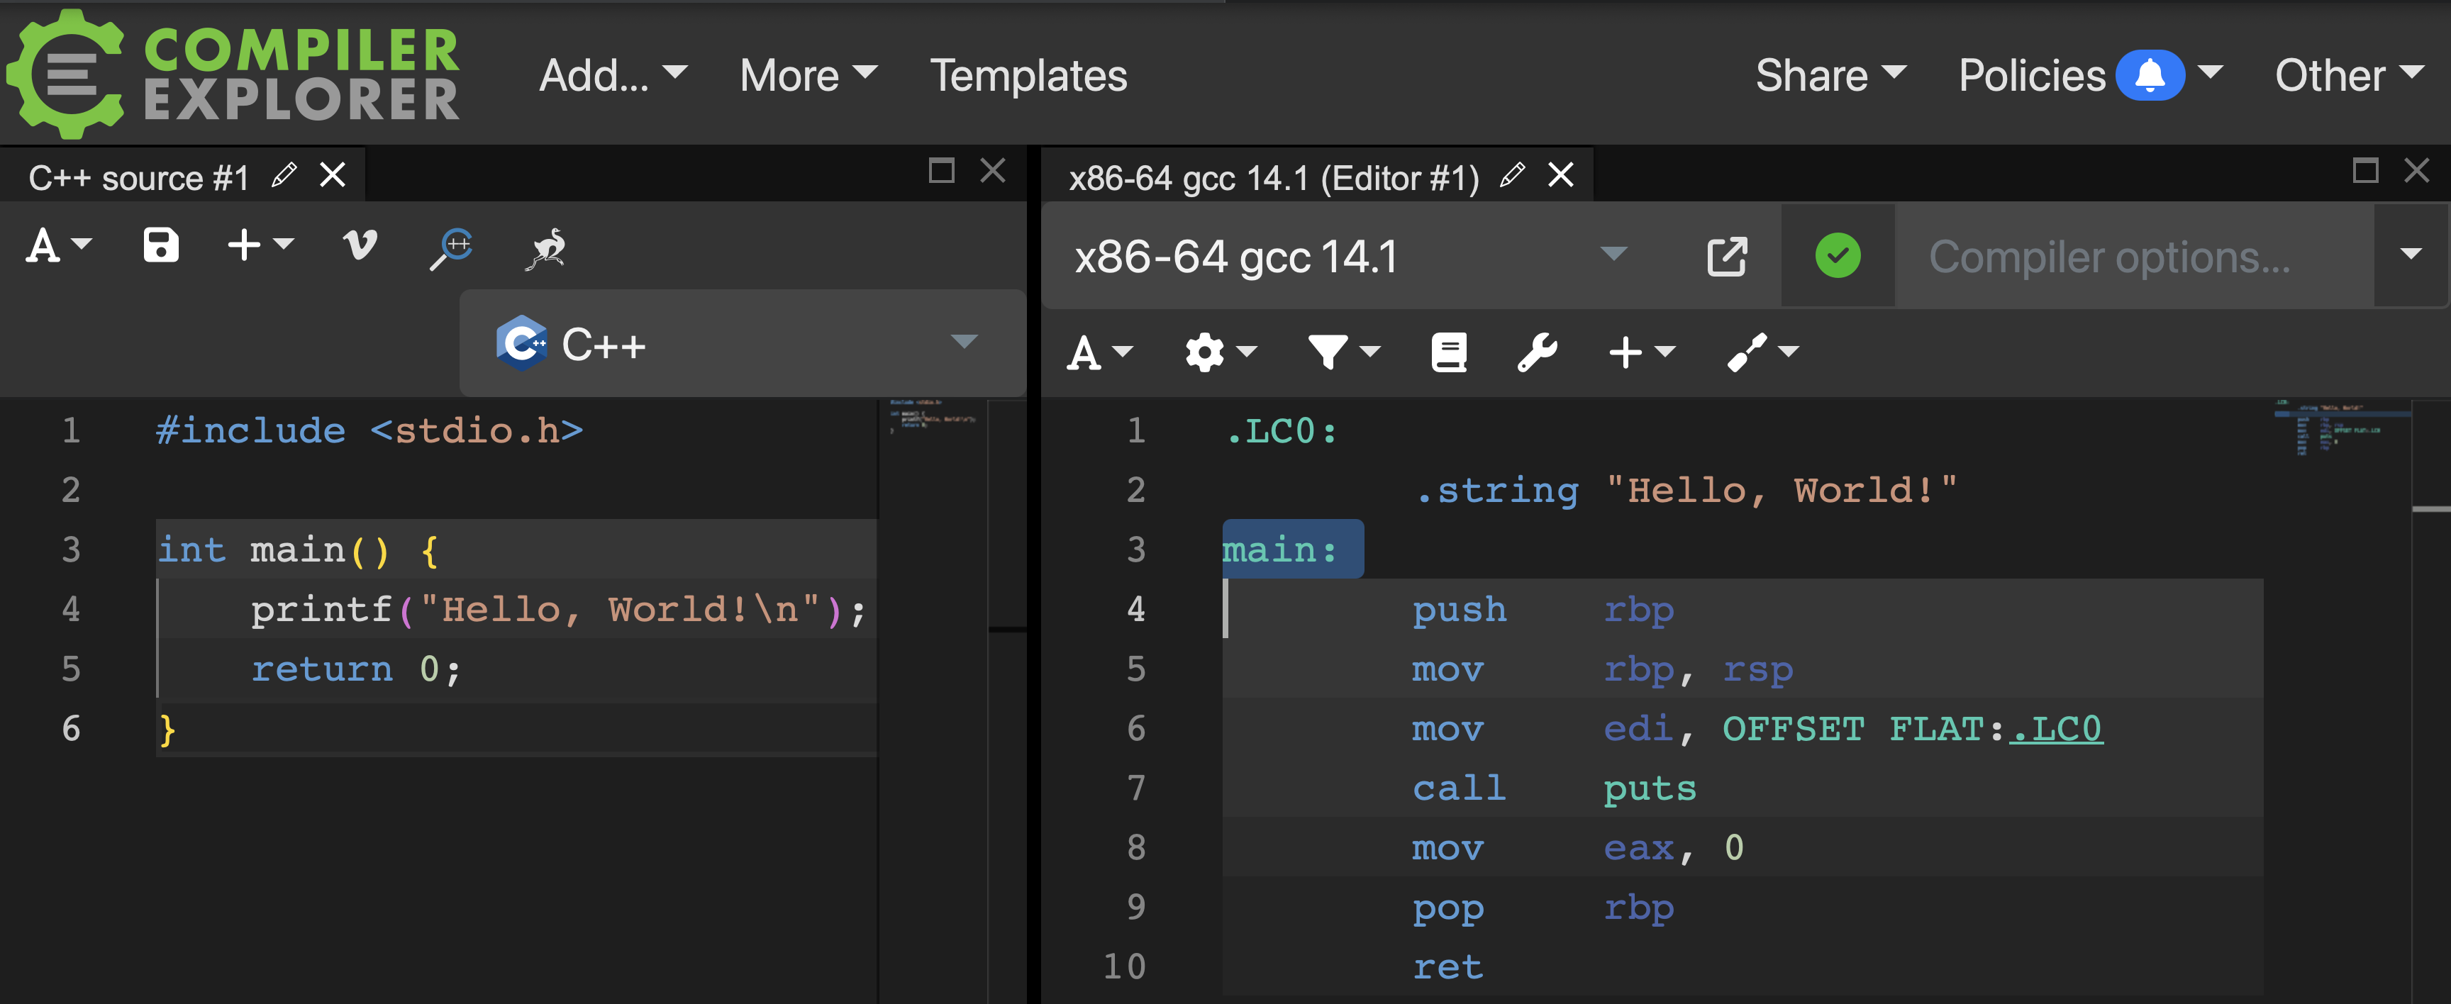Open compiler output gear options dropdown
The image size is (2451, 1004).
pyautogui.click(x=1220, y=352)
